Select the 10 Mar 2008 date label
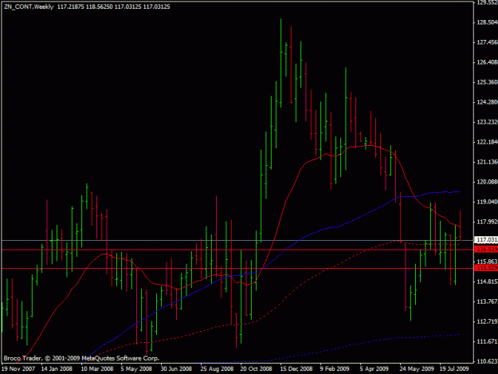498x374 pixels. tap(97, 368)
